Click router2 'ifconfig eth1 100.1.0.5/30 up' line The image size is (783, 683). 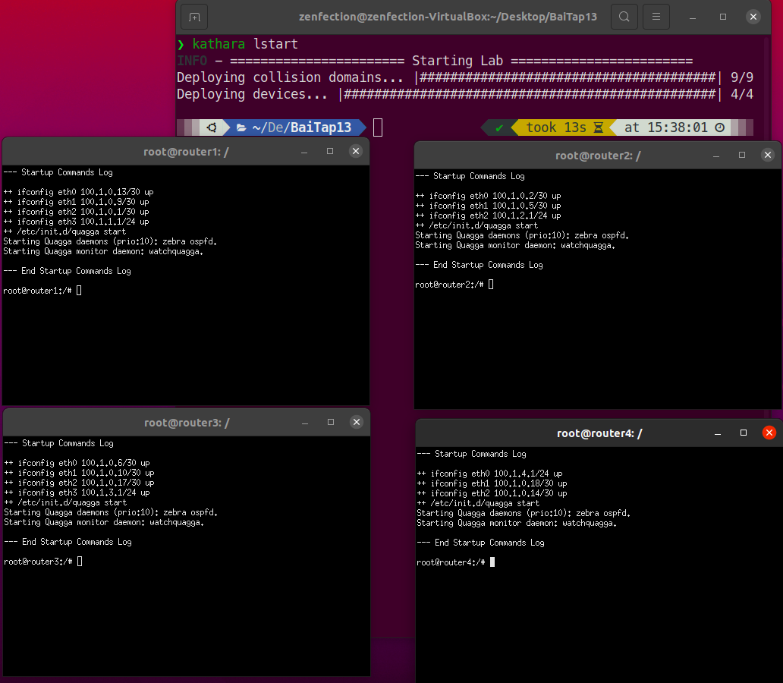489,206
